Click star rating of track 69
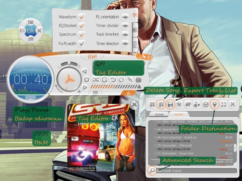 point(226,141)
